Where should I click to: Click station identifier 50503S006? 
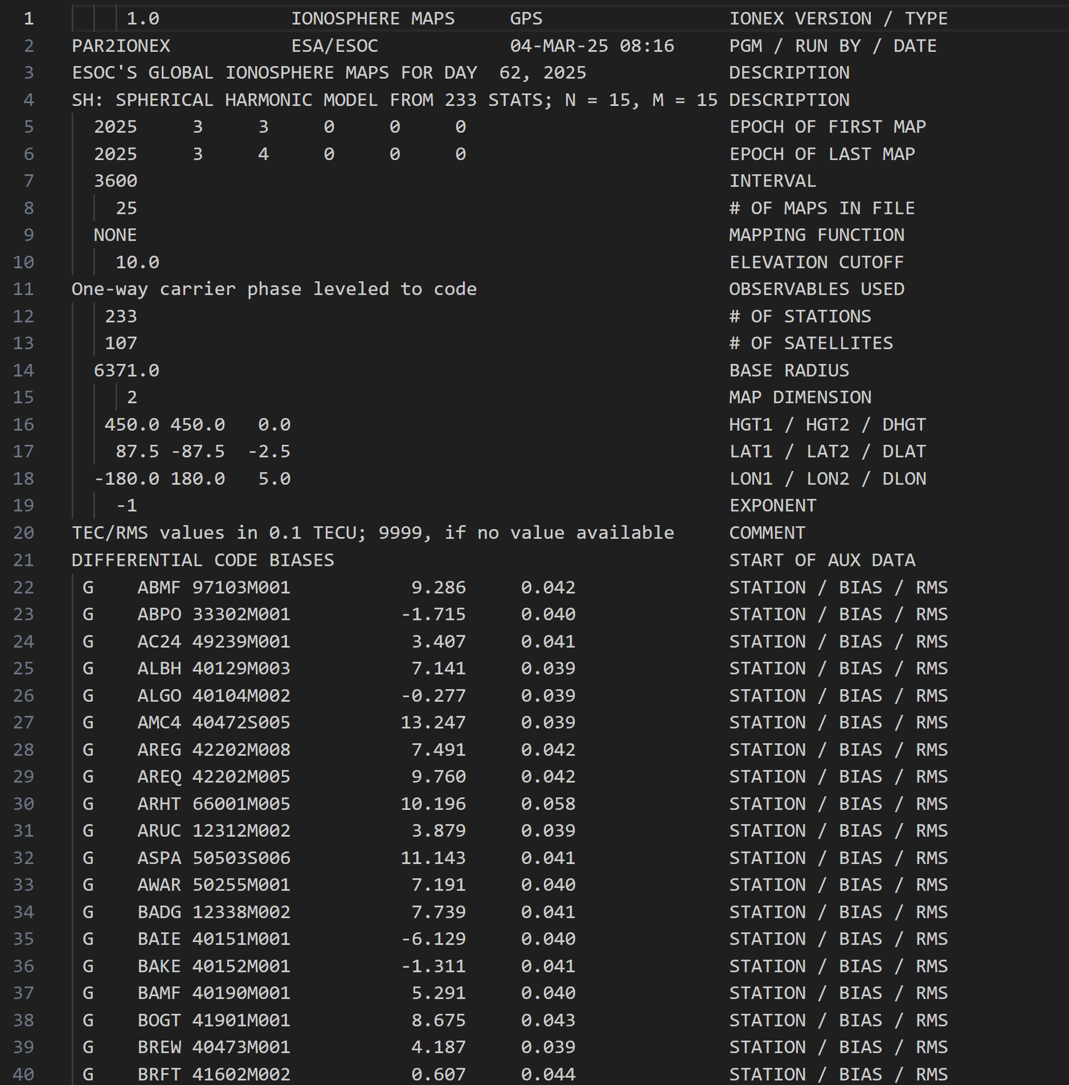241,858
